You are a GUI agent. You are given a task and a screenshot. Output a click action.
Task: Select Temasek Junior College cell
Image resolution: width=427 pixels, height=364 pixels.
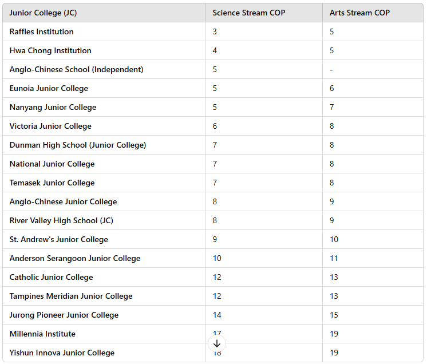click(52, 183)
